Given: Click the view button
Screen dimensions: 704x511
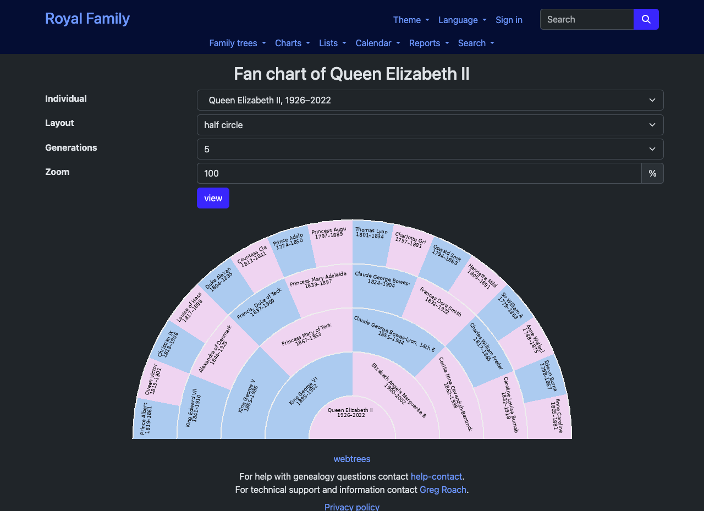Looking at the screenshot, I should [213, 198].
